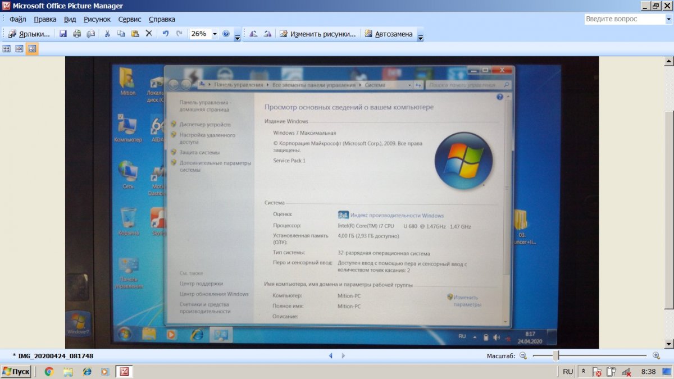Toggle Single Picture view button
The image size is (674, 379).
(x=32, y=49)
